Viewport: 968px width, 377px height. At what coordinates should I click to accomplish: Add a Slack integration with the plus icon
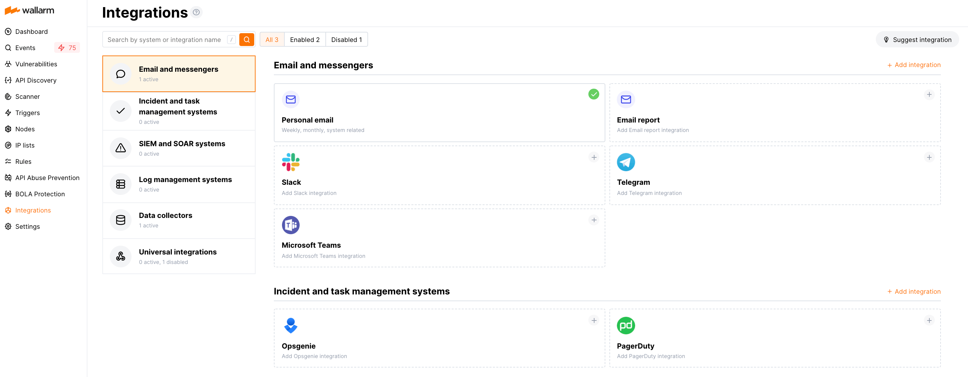pyautogui.click(x=594, y=158)
